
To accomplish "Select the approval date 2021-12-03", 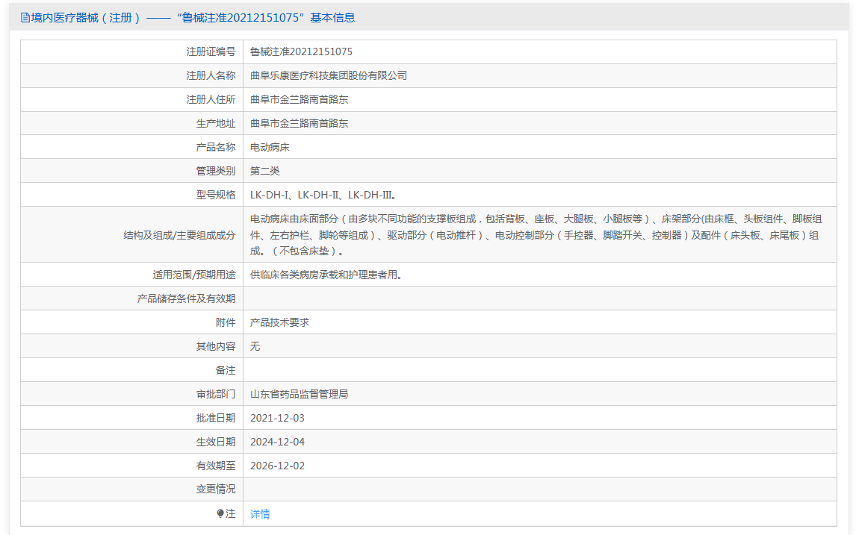I will coord(277,419).
